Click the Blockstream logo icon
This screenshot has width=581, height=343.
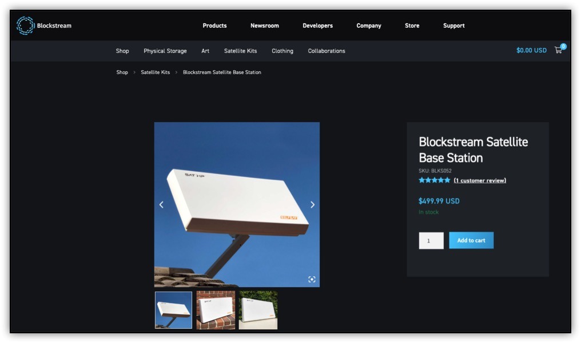26,26
